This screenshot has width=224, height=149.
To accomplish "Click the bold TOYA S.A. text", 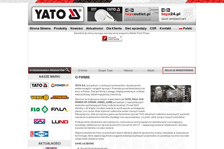I will [x=80, y=86].
